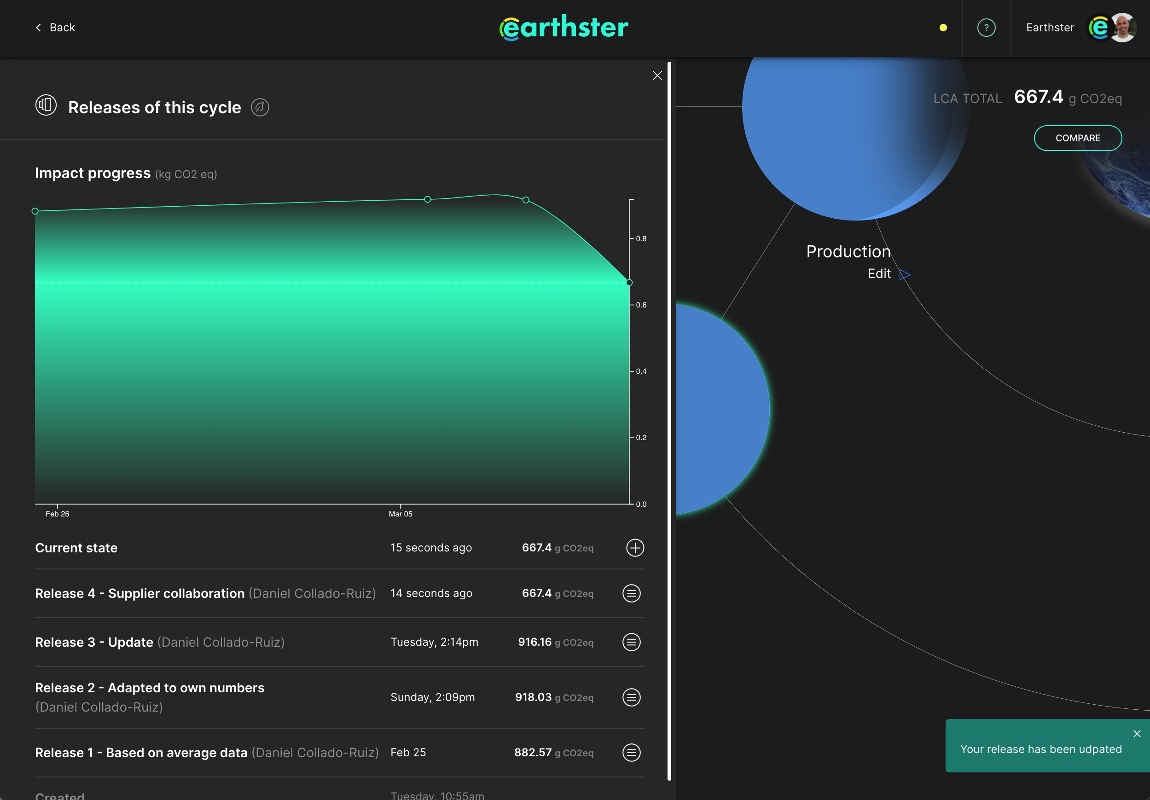Close the Releases of this cycle panel
Screen dimensions: 1150x800
coord(657,75)
